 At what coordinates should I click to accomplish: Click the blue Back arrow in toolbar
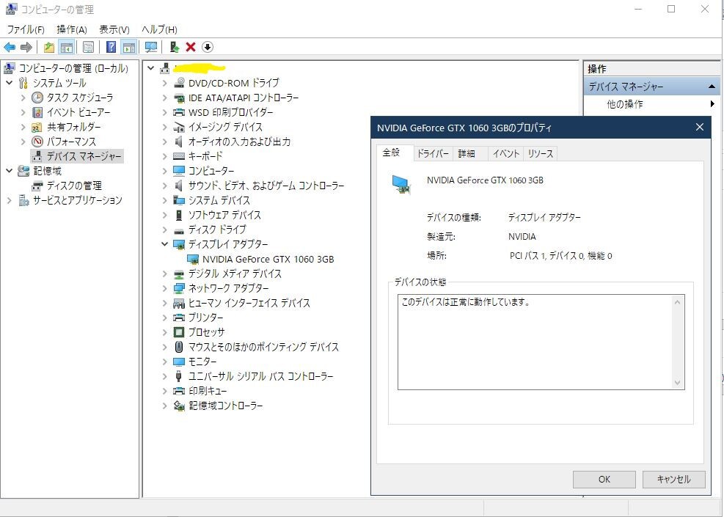[x=10, y=48]
